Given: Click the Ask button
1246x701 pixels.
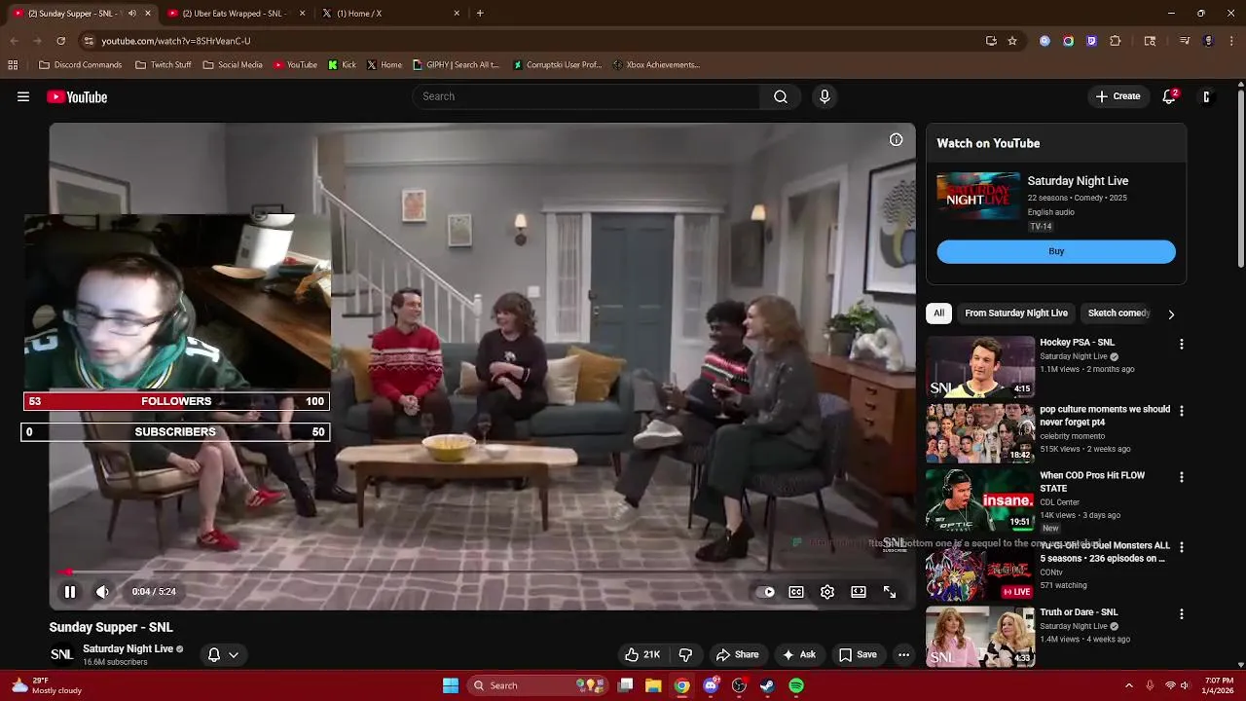Looking at the screenshot, I should [798, 654].
